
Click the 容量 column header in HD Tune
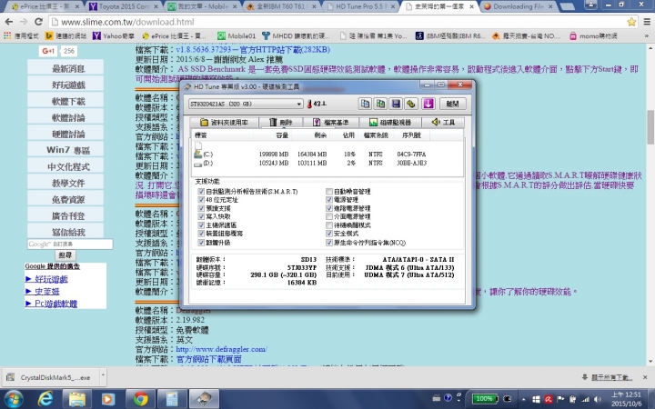tap(282, 135)
